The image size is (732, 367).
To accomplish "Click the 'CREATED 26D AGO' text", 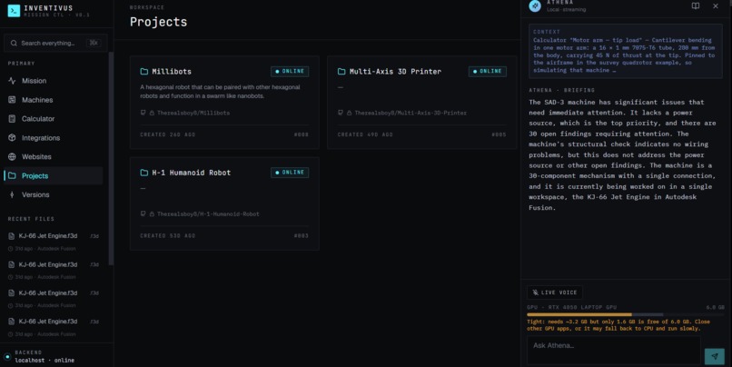I will coord(168,134).
